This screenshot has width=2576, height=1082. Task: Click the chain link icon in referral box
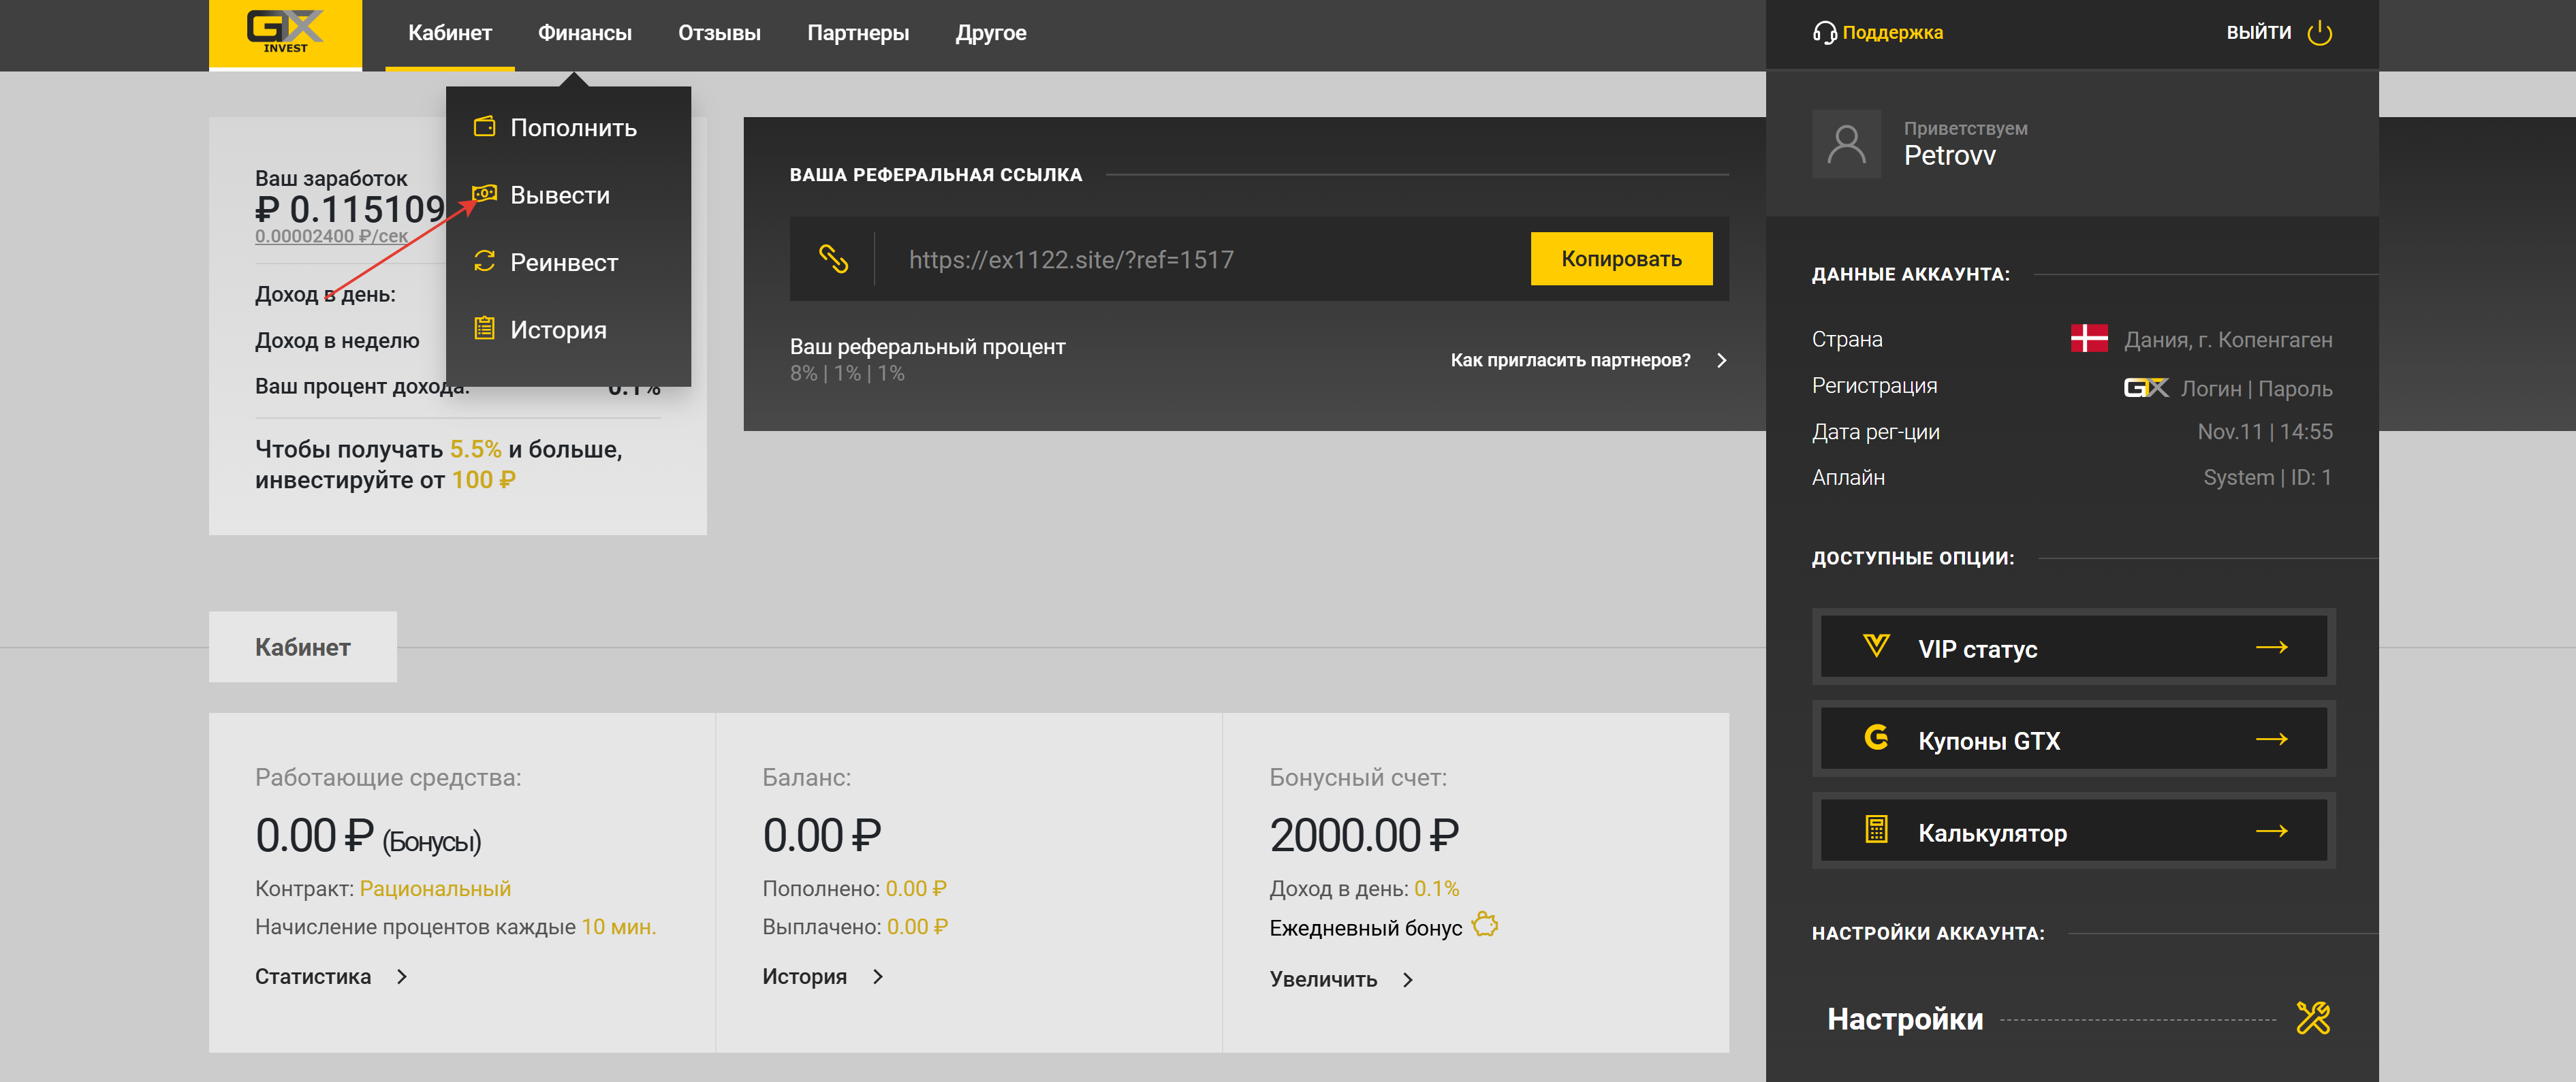coord(833,259)
